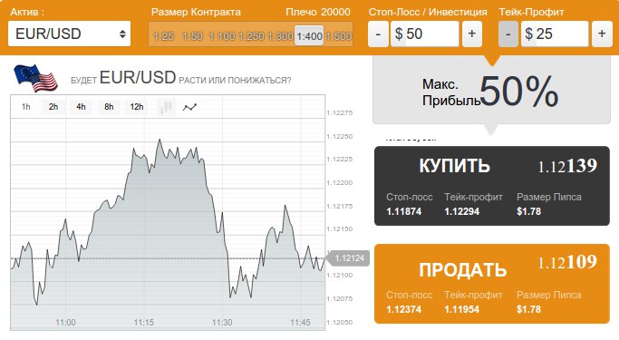Screen dimensions: 619x340
Task: Switch chart to 1h timeframe
Action: [26, 107]
